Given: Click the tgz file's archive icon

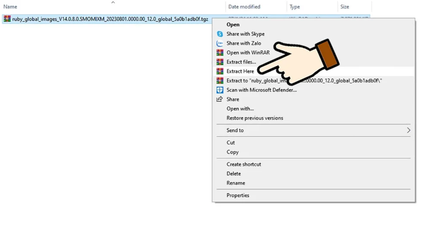Looking at the screenshot, I should 7,19.
